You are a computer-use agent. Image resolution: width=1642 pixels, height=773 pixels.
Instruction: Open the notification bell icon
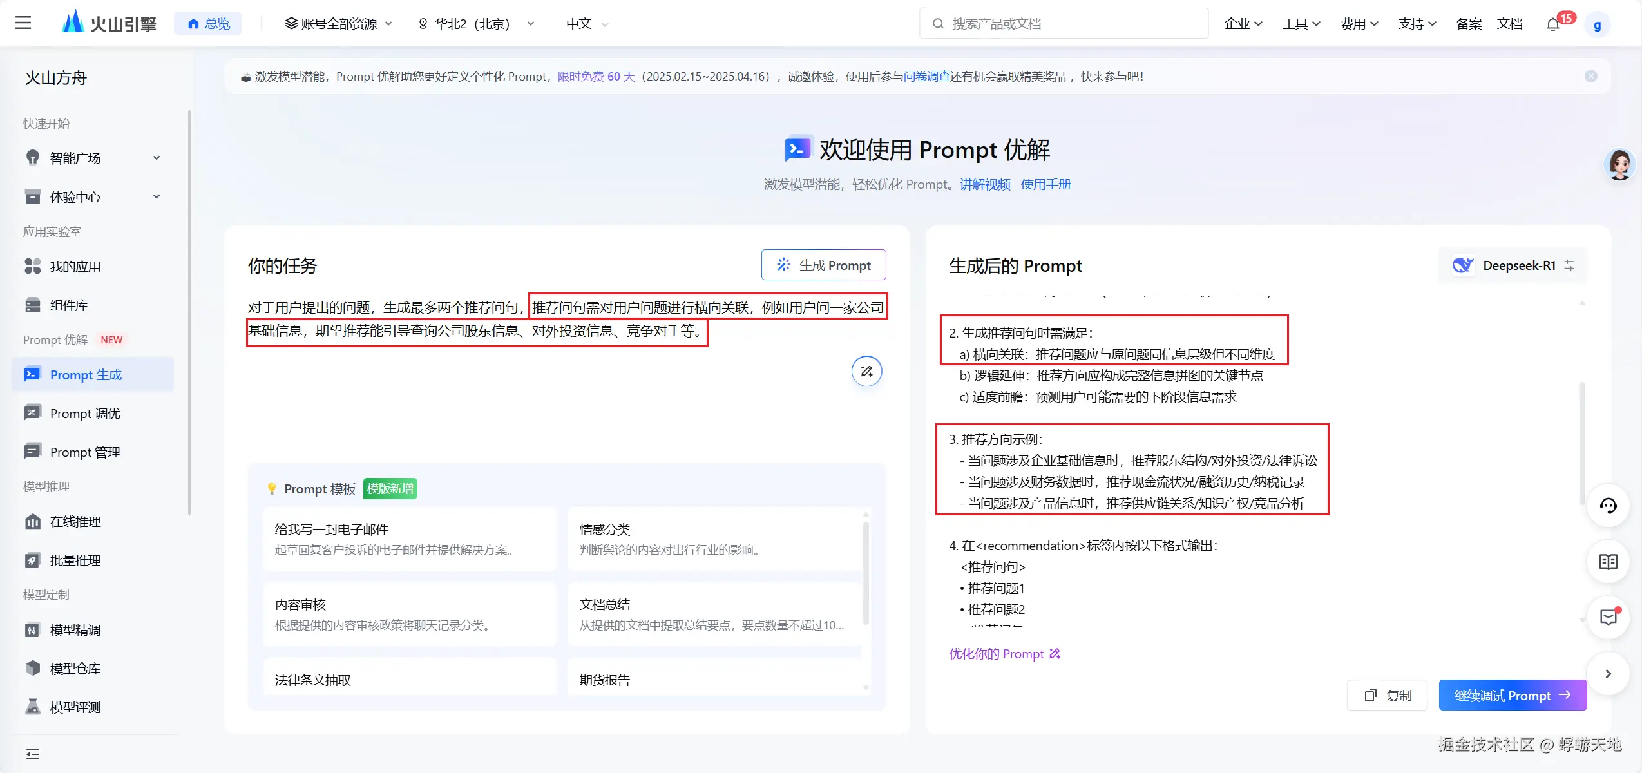pos(1553,24)
